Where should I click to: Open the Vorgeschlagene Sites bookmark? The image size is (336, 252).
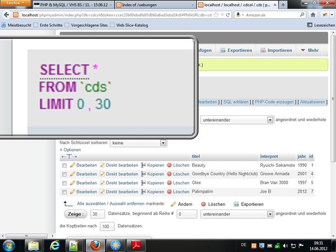point(86,25)
